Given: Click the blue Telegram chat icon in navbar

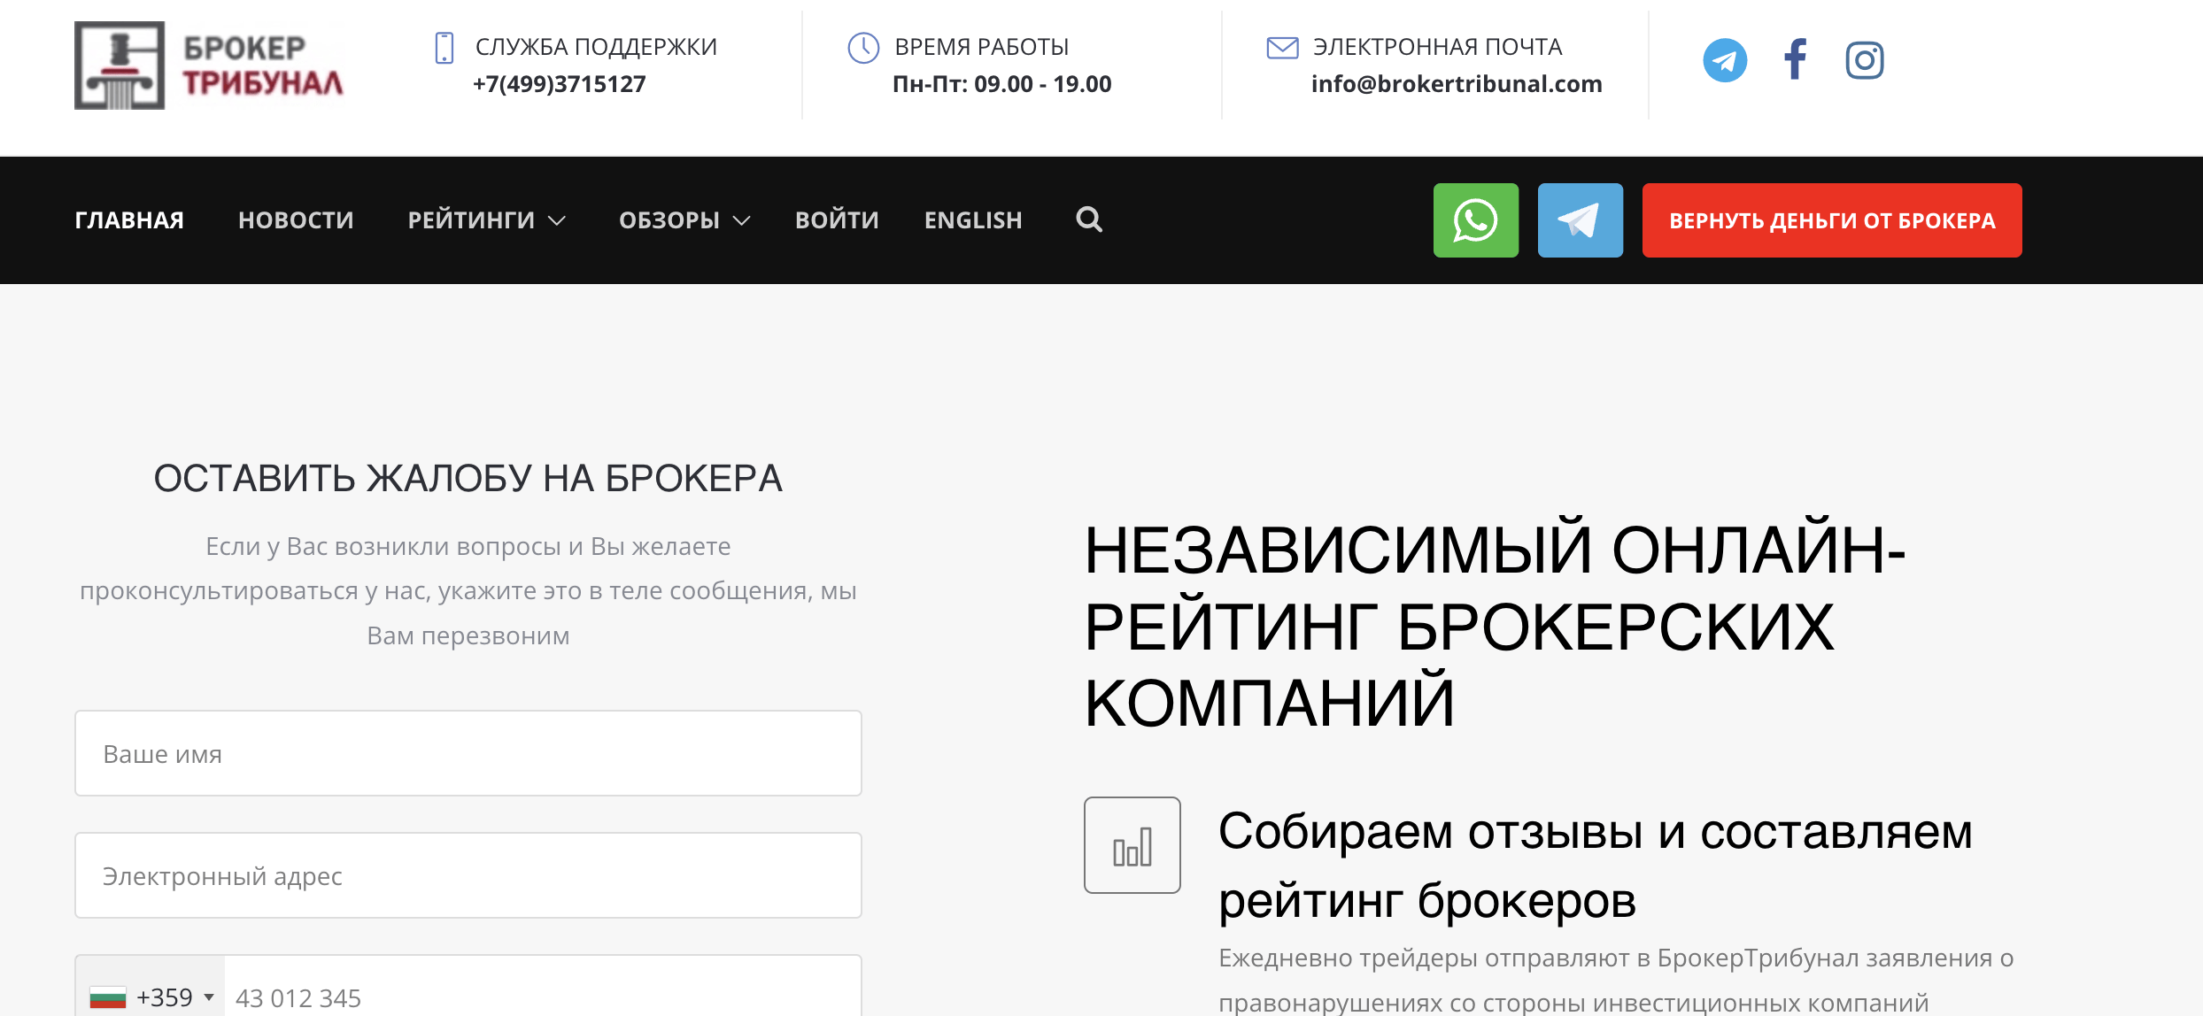Looking at the screenshot, I should 1581,219.
